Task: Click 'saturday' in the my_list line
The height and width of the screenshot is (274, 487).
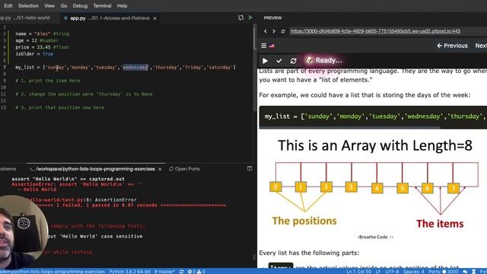Action: (x=220, y=68)
